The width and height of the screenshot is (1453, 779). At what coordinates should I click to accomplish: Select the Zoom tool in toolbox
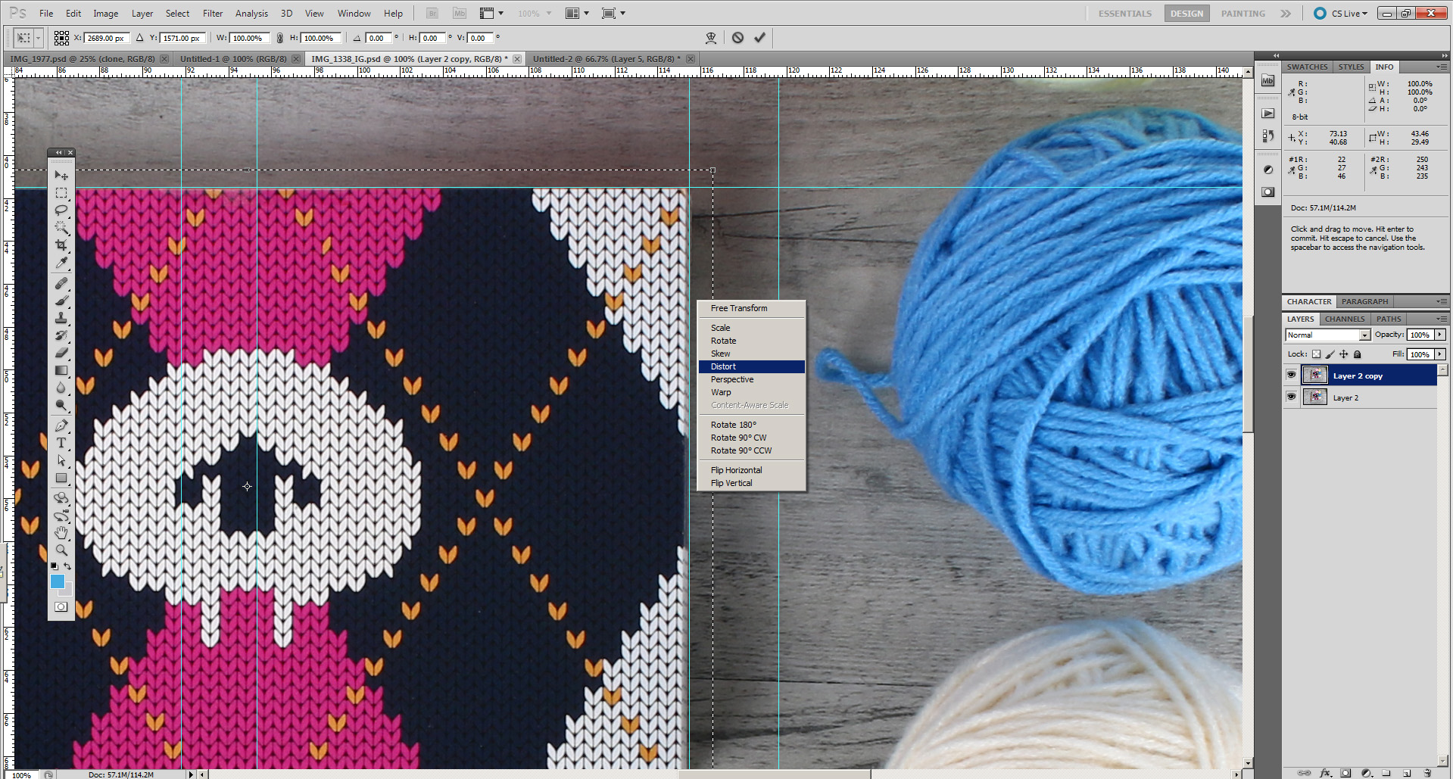point(61,550)
